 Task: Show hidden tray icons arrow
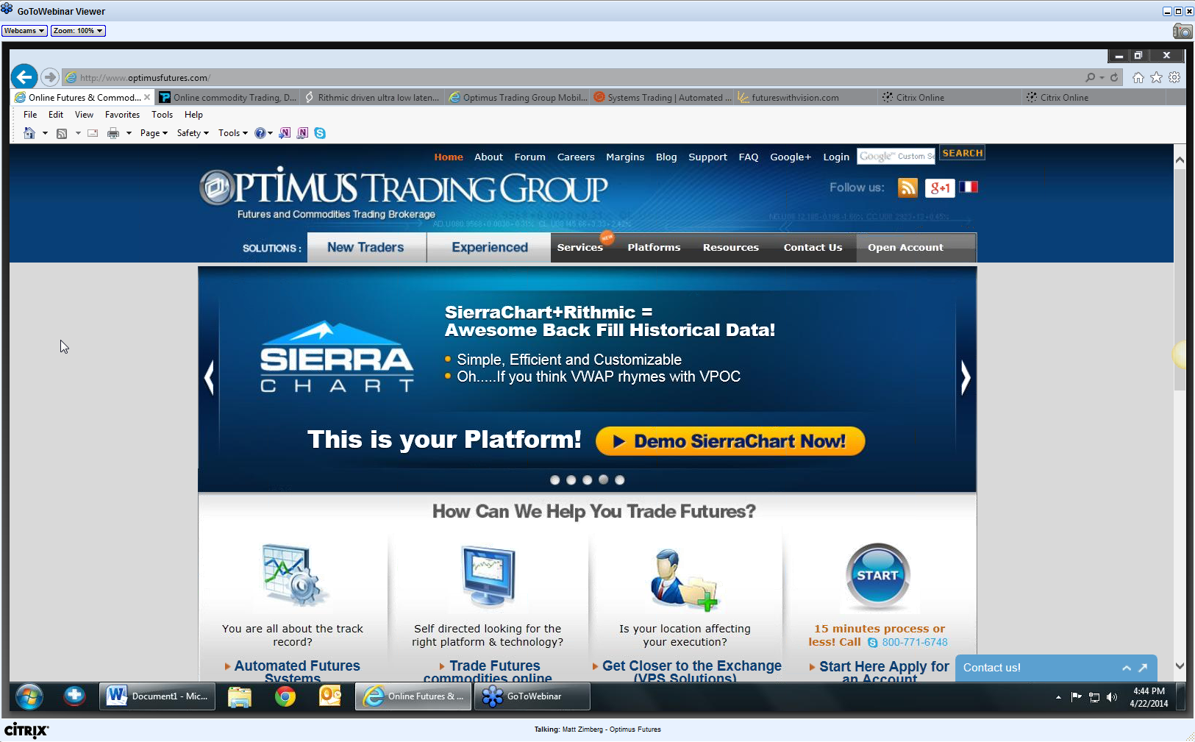[x=1058, y=697]
